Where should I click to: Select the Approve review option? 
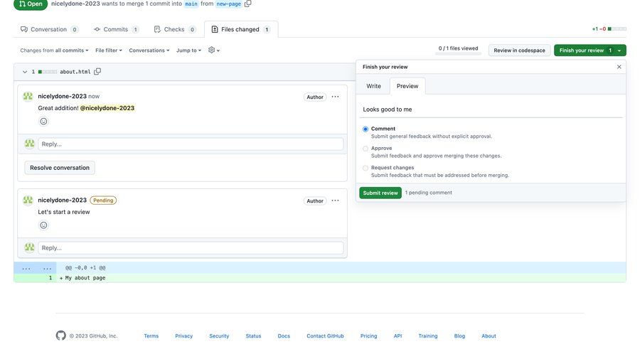[x=366, y=149]
